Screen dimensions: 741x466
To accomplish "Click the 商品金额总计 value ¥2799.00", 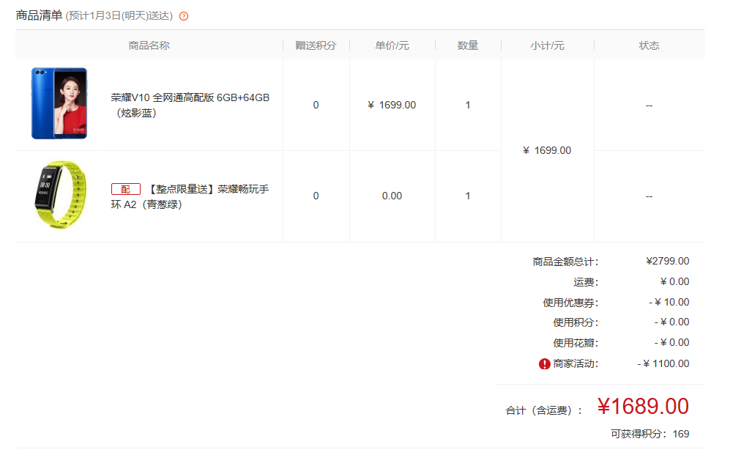I will (667, 261).
